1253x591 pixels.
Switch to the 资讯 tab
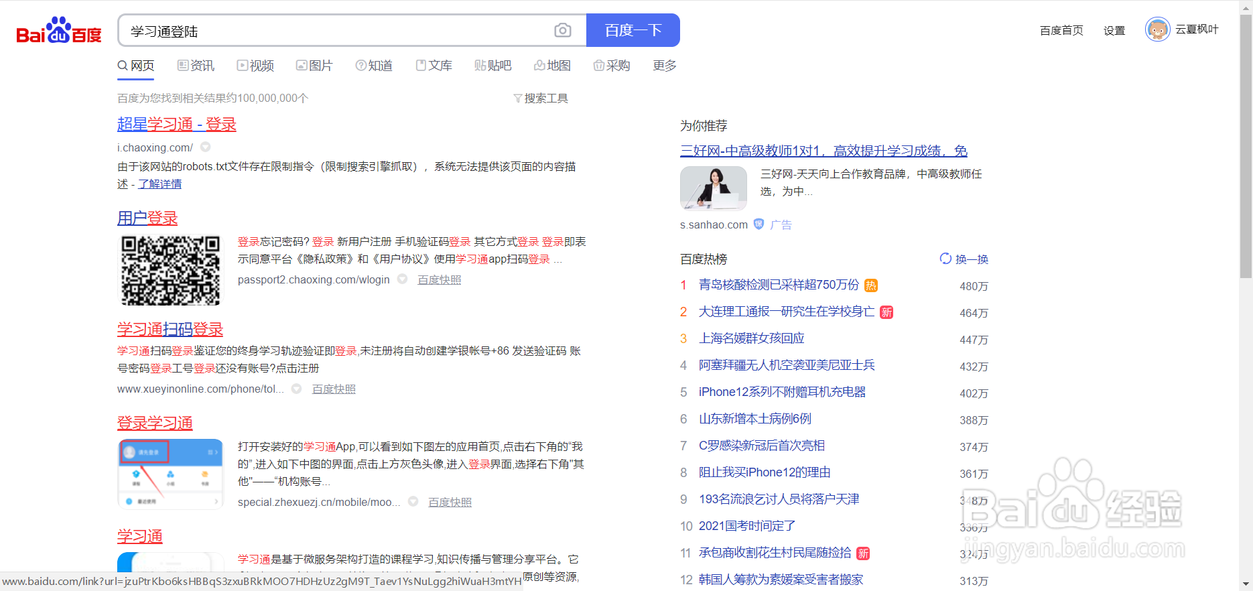[x=196, y=66]
